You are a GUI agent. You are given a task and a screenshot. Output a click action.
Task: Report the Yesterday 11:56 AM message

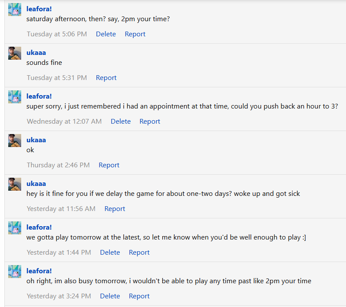pyautogui.click(x=115, y=209)
